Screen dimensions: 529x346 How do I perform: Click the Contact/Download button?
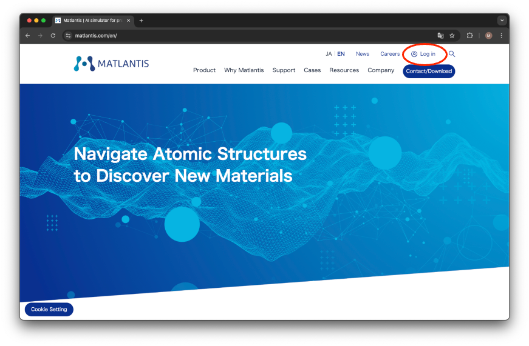(429, 71)
